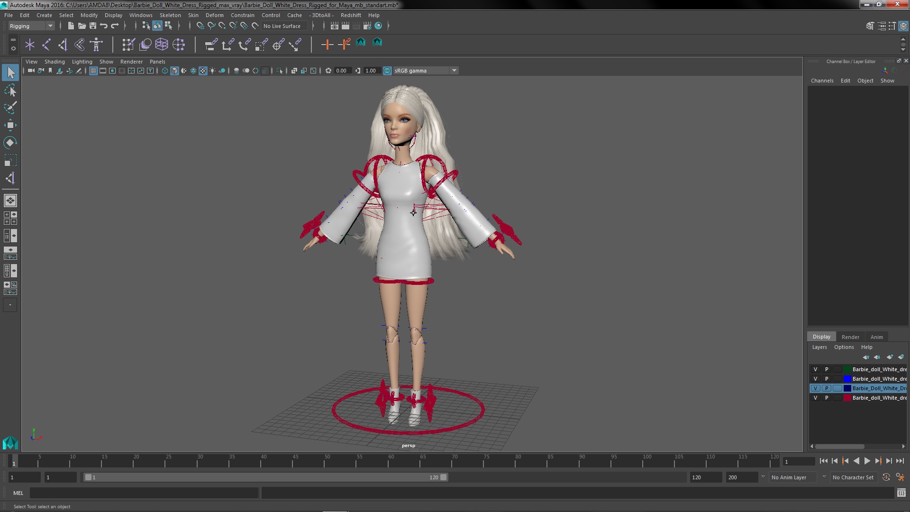Screen dimensions: 910x512
Task: Play the animation backwards
Action: (x=856, y=461)
